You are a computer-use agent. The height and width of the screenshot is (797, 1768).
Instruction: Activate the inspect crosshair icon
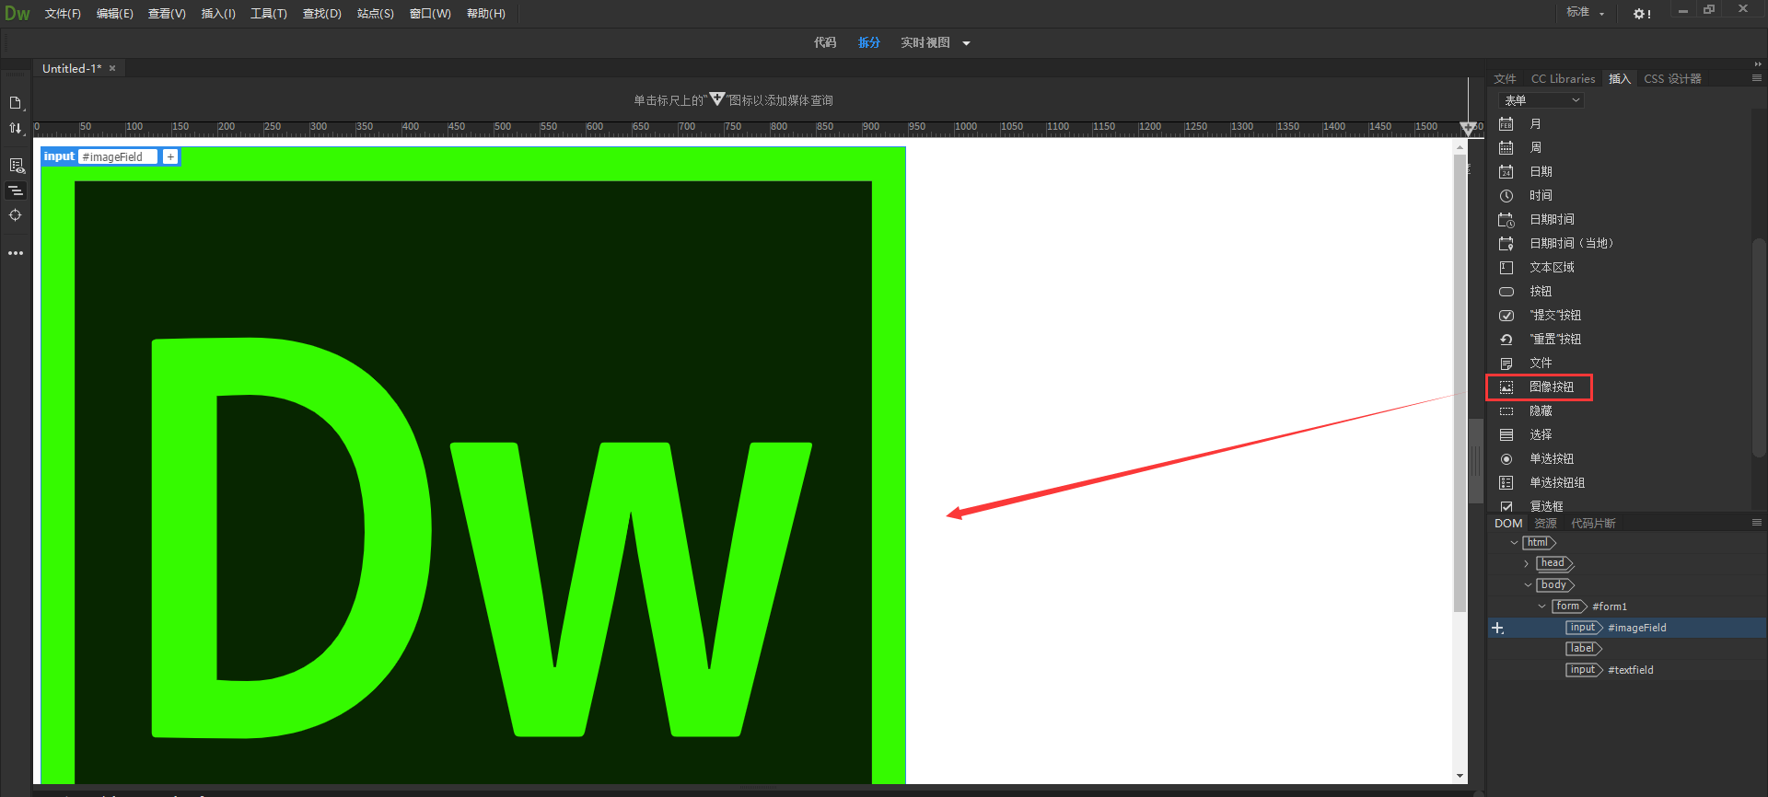pos(16,215)
